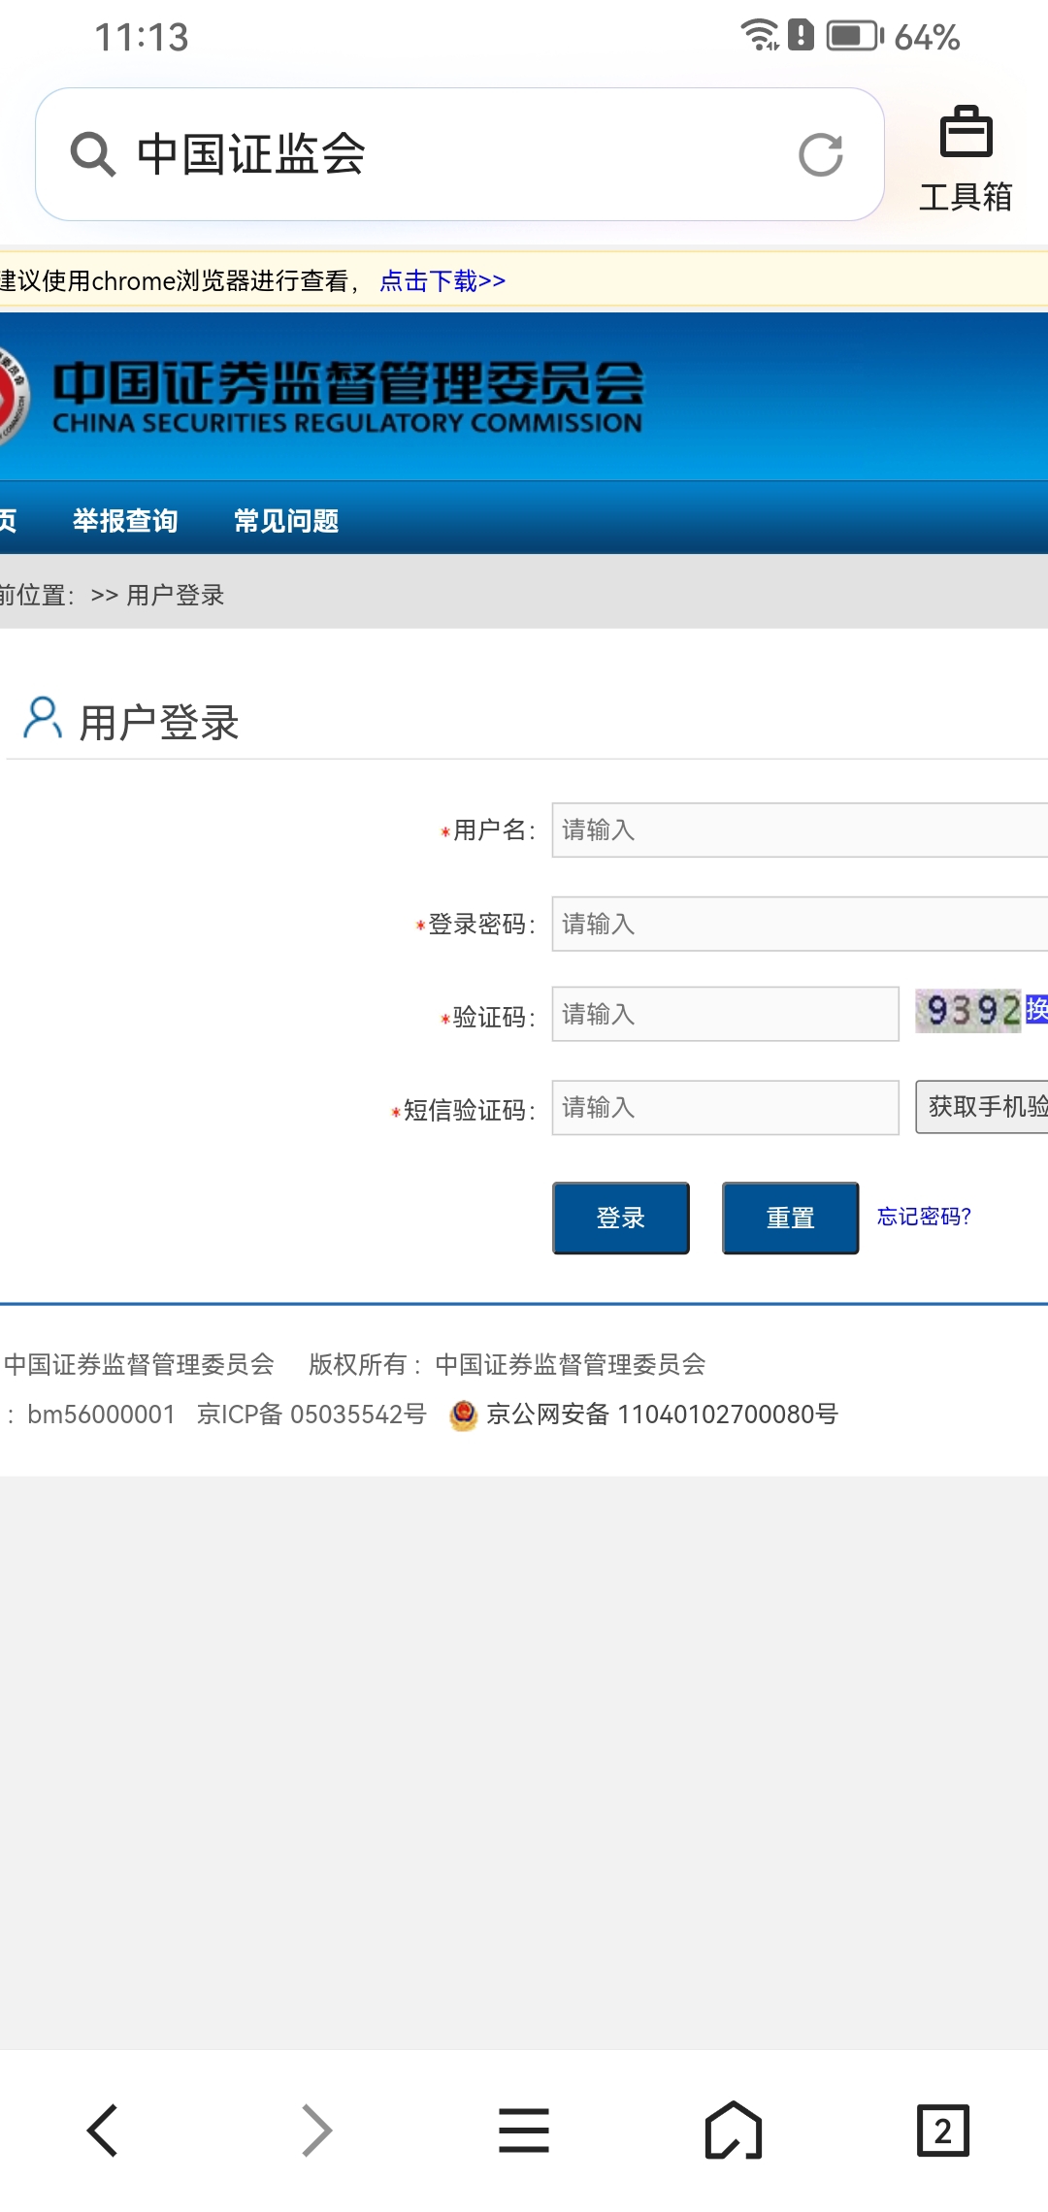Click the 用户名 input field
The height and width of the screenshot is (2212, 1048).
800,829
